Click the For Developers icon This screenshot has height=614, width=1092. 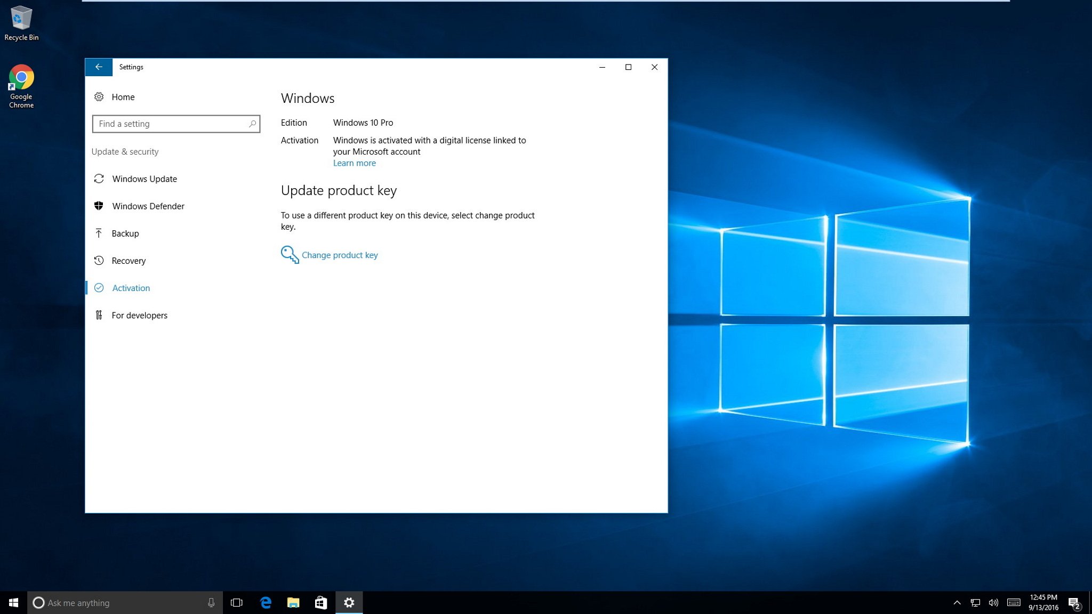(99, 314)
